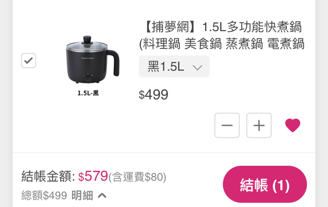
Task: Click the Dream Catcher logo on the pot
Action: click(88, 58)
